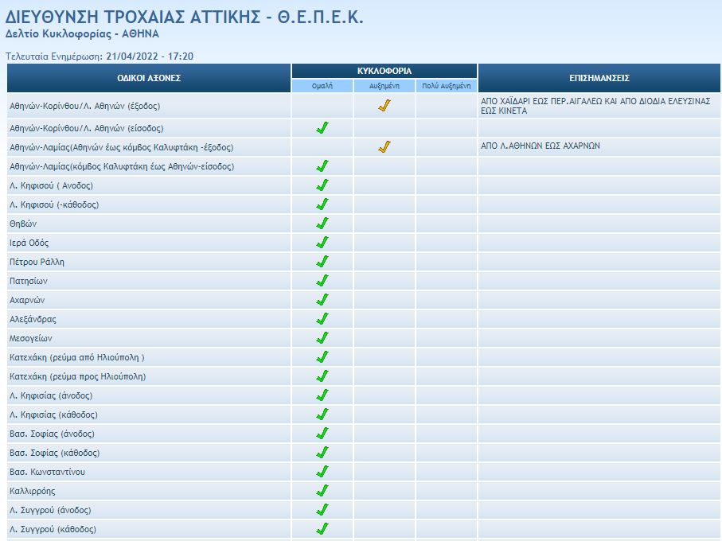Viewport: 722px width, 541px height.
Task: Click the Αυξημένη sub-column header
Action: [384, 86]
